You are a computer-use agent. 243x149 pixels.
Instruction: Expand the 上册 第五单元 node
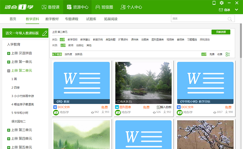point(9,147)
